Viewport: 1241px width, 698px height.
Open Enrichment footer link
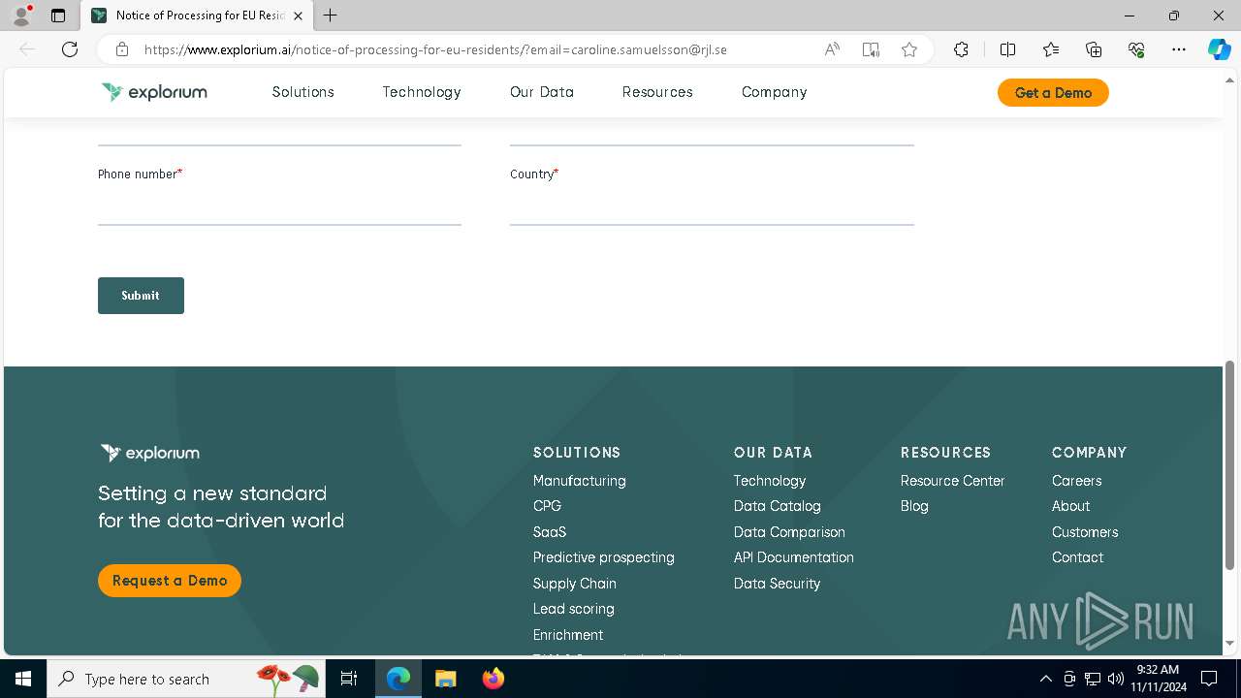568,635
